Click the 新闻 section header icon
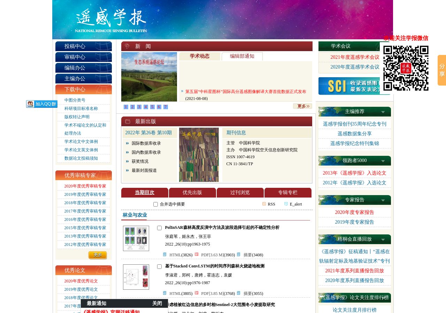The height and width of the screenshot is (313, 446). coord(127,46)
